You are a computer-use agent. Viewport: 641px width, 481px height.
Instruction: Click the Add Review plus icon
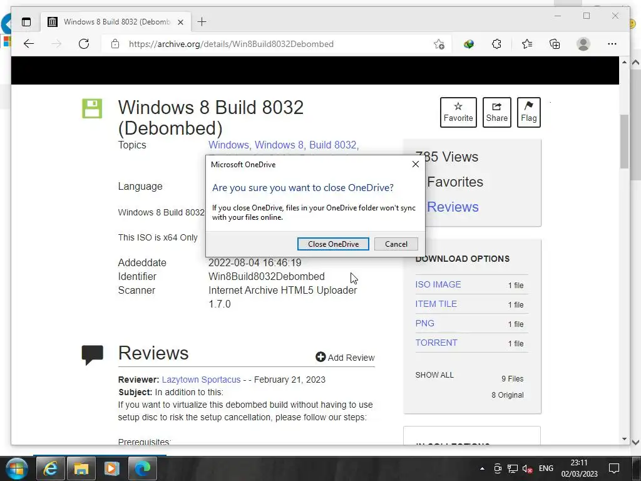(320, 357)
